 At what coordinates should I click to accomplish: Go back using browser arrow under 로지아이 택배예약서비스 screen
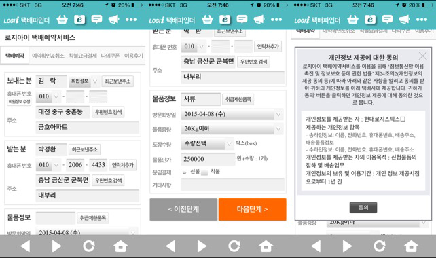point(25,246)
